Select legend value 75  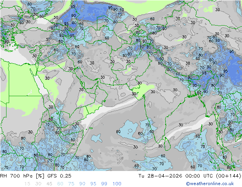(x=71, y=184)
